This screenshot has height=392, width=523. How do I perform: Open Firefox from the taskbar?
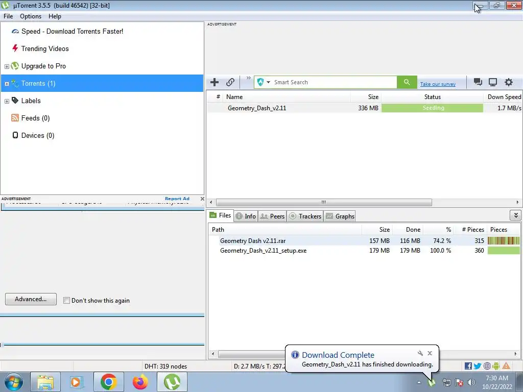click(x=140, y=382)
